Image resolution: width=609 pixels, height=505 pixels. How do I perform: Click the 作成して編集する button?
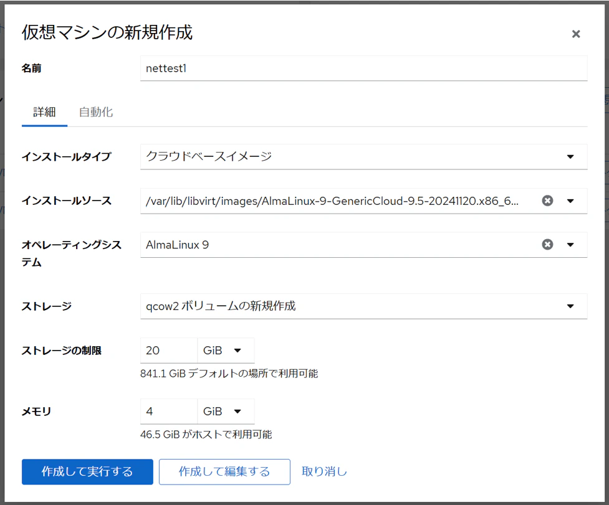click(x=224, y=471)
